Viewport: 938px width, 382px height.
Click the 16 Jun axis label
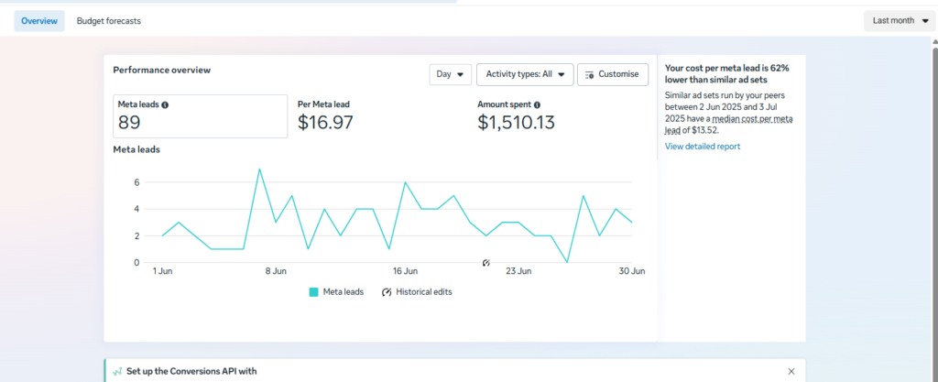[405, 271]
